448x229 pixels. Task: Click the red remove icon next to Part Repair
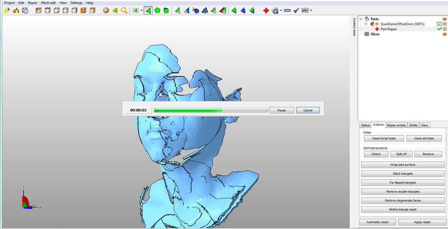tap(444, 29)
